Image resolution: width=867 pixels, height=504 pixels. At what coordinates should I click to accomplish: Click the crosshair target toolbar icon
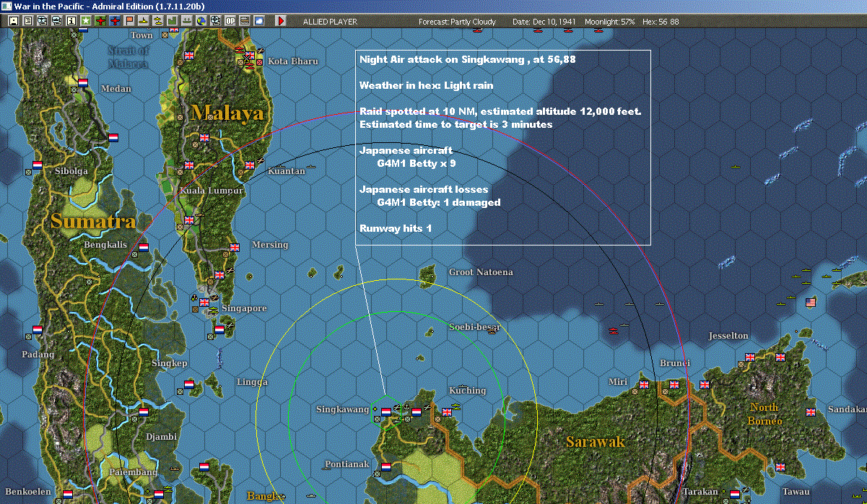point(215,21)
